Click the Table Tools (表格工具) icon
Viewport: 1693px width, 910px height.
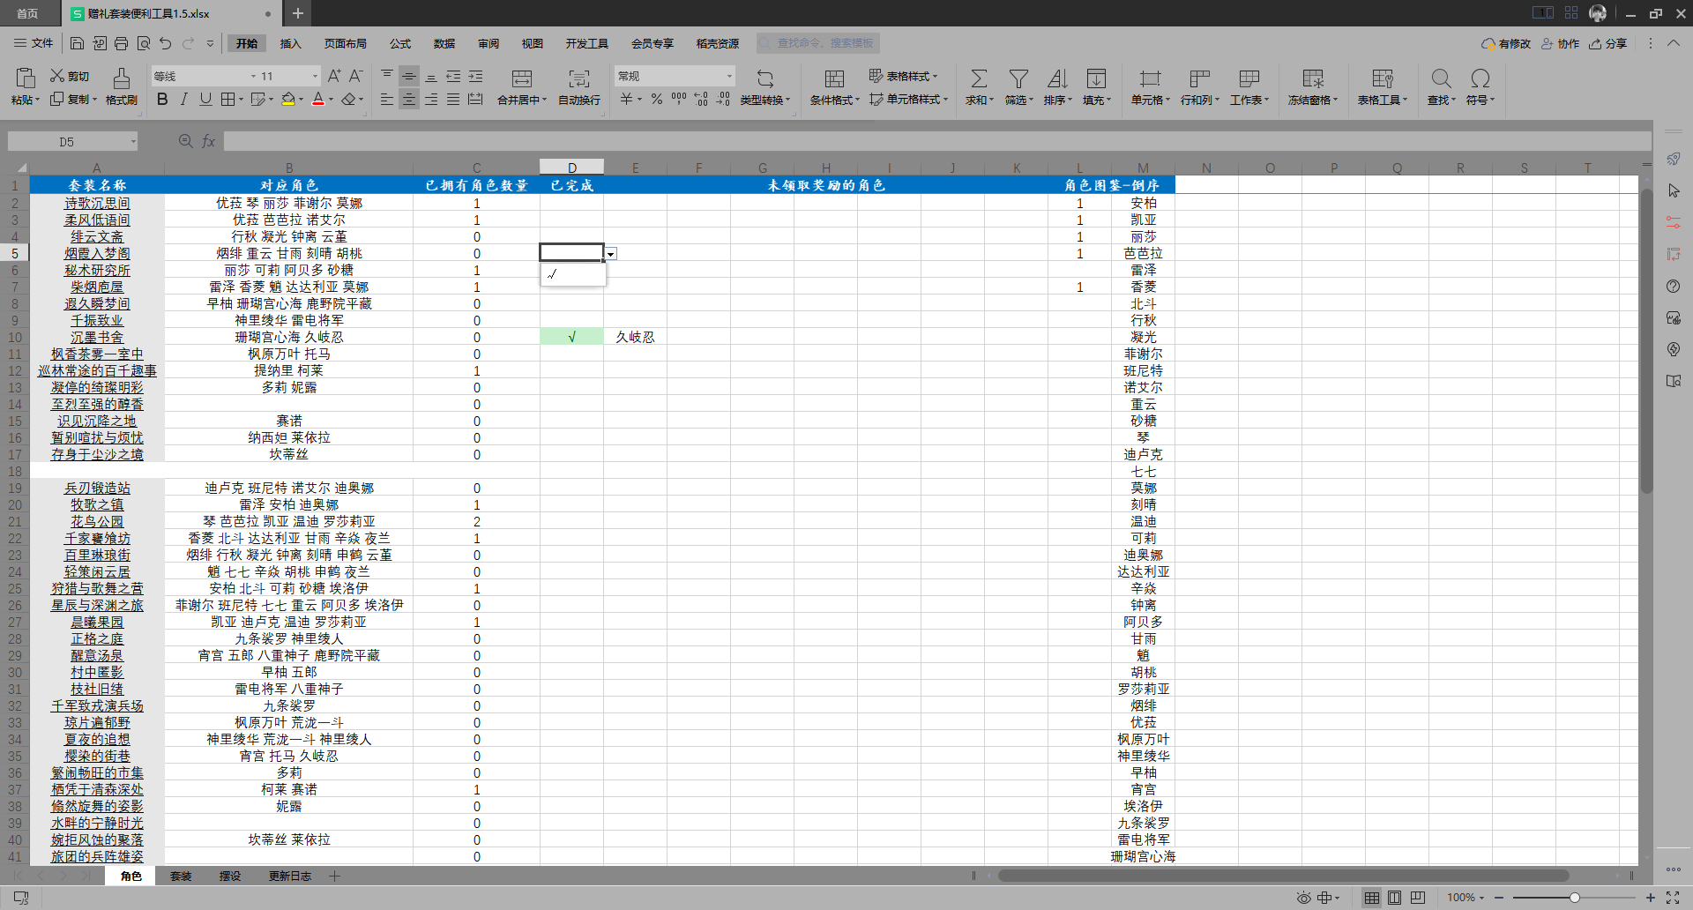coord(1383,78)
